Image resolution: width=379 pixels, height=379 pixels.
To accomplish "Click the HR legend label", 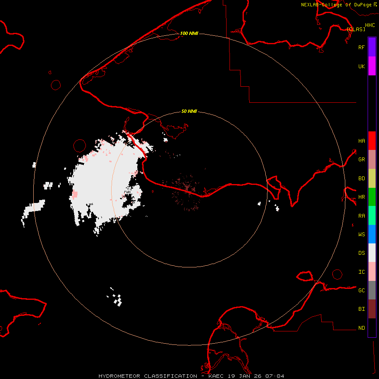I will (x=361, y=197).
